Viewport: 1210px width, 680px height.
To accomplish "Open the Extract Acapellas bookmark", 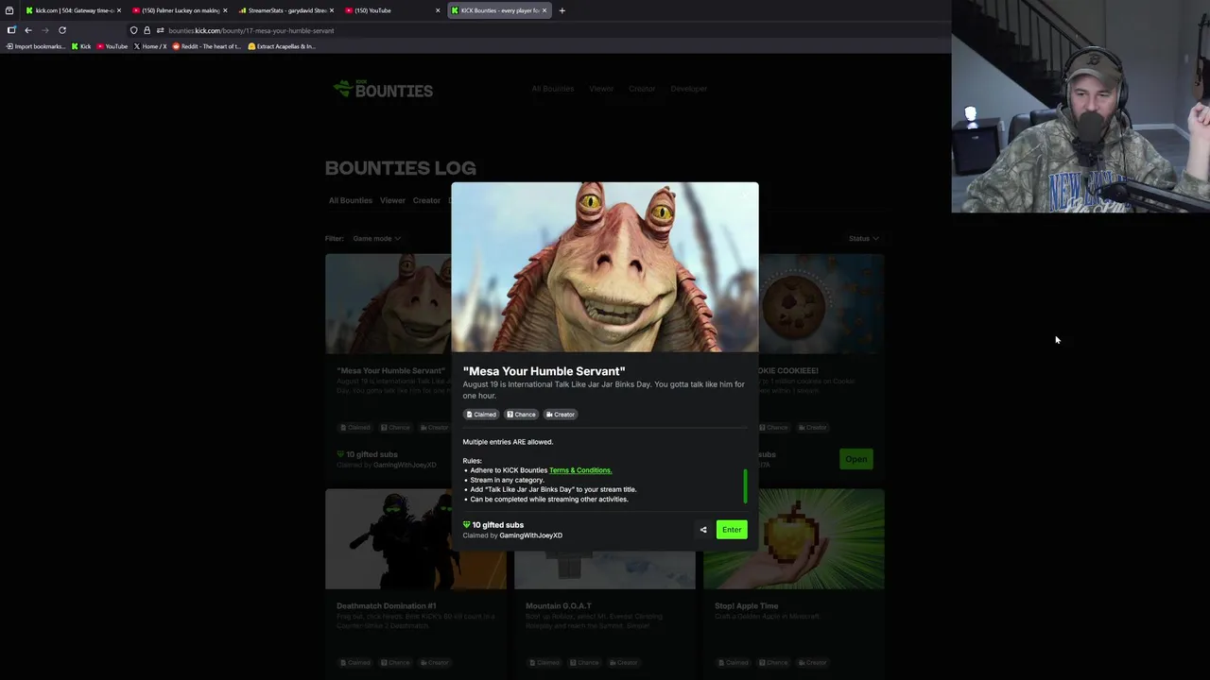I will tap(282, 46).
